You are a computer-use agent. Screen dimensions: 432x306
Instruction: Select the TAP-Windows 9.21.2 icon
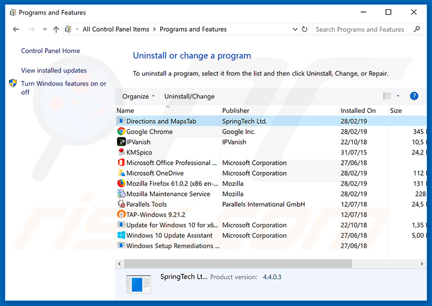click(121, 215)
